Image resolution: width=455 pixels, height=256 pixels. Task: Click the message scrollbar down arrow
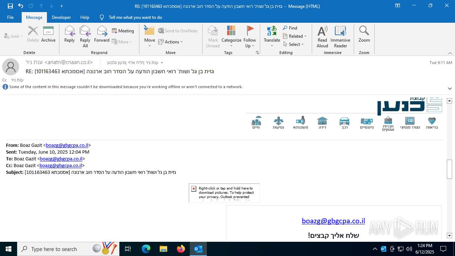pos(449,235)
